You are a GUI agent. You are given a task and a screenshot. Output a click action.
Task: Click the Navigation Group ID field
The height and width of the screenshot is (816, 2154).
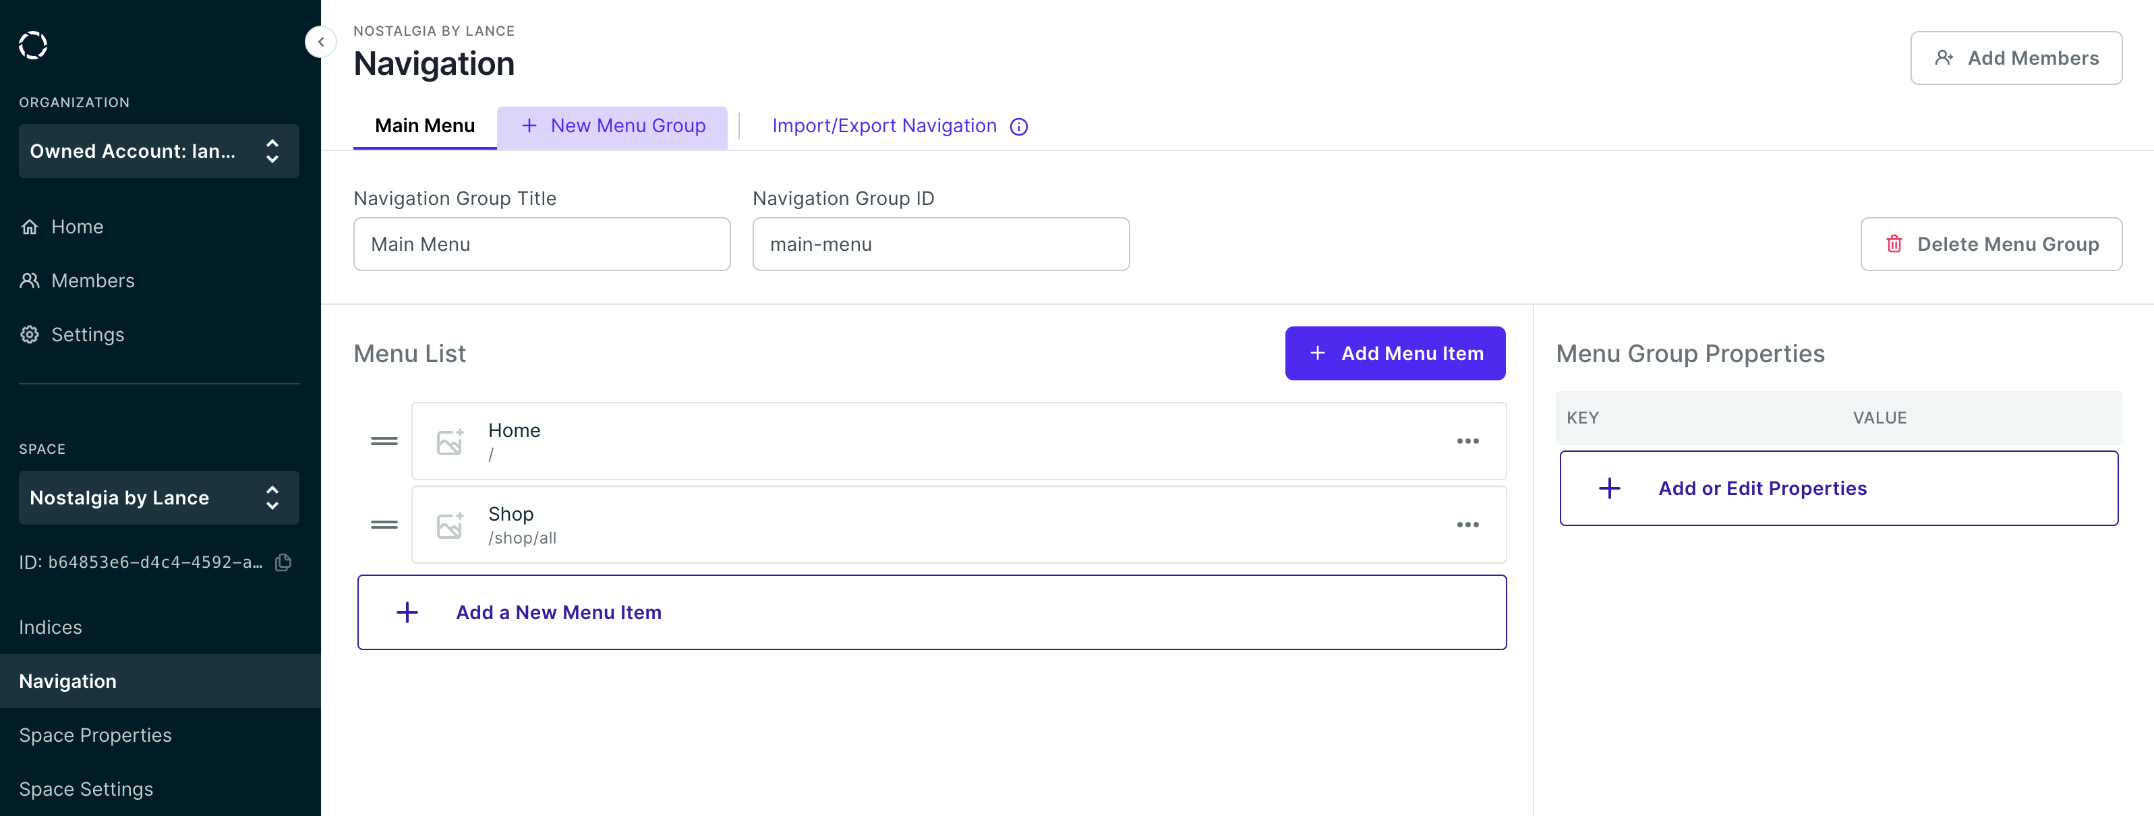pos(941,244)
